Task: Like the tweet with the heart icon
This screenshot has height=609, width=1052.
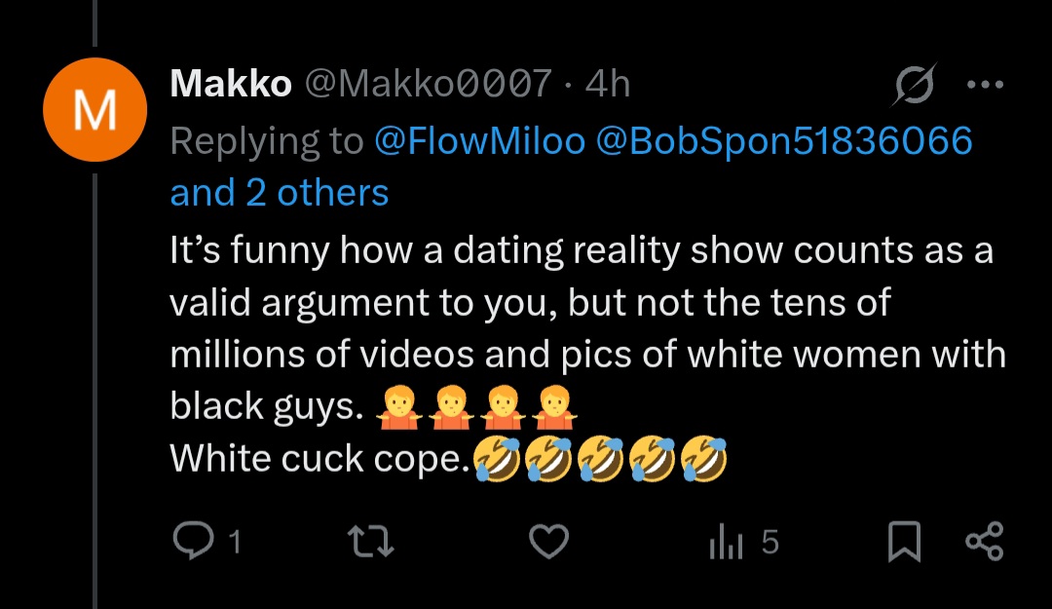Action: [548, 542]
